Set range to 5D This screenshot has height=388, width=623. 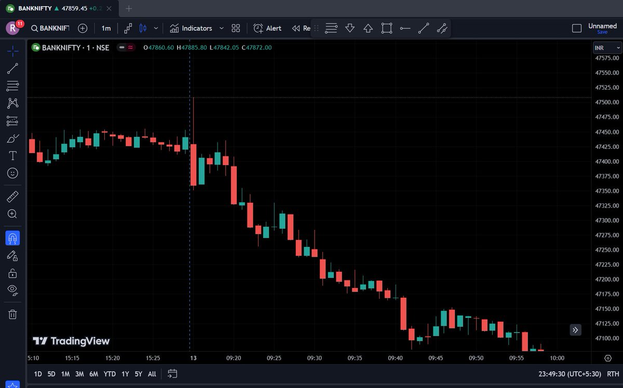click(x=51, y=373)
